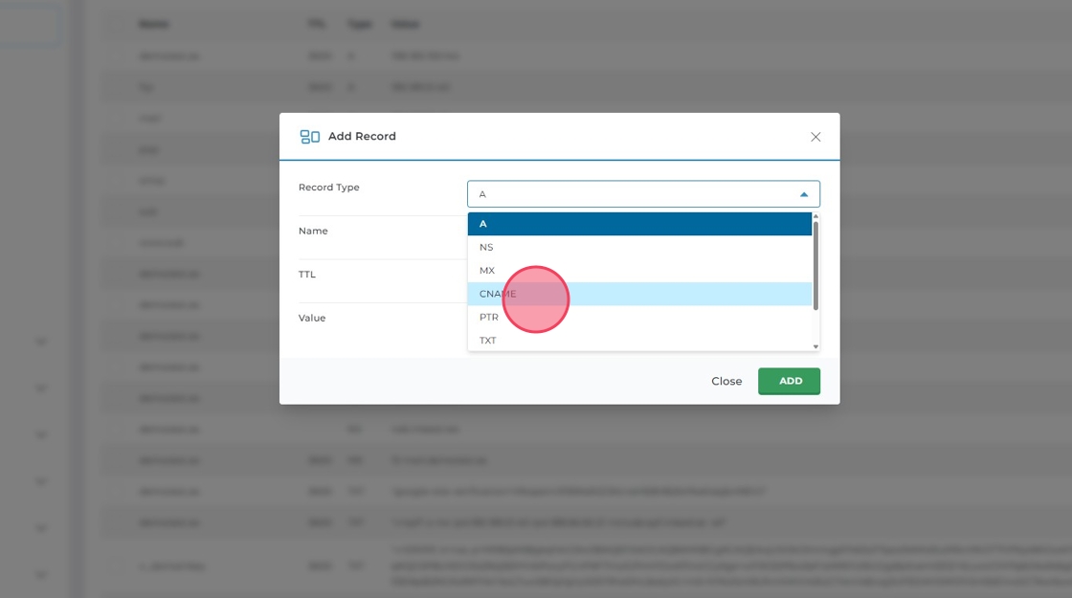Choose NS from the record type list
1072x598 pixels.
[639, 247]
